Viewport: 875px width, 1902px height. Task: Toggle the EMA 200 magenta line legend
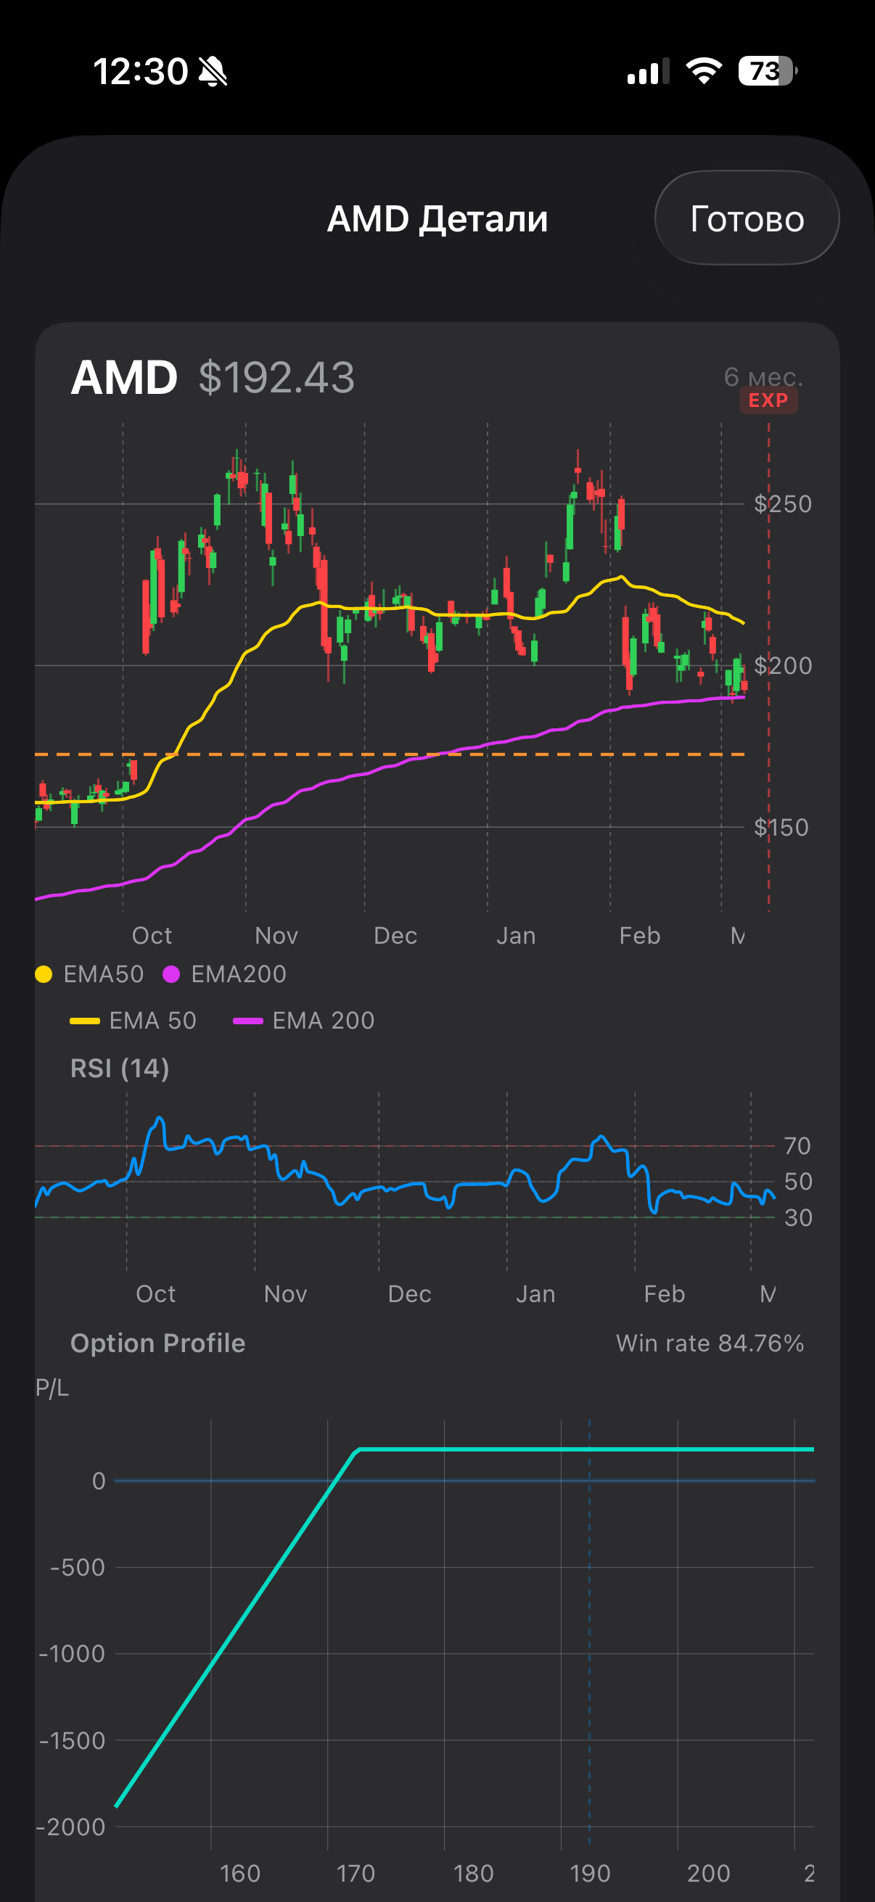[x=303, y=1021]
